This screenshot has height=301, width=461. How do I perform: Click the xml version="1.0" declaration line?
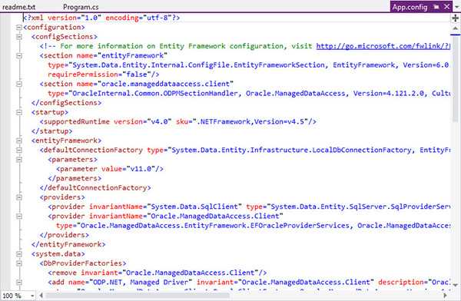101,18
